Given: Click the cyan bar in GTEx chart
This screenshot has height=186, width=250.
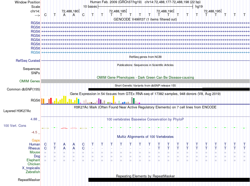Looking at the screenshot, I should (78, 101).
